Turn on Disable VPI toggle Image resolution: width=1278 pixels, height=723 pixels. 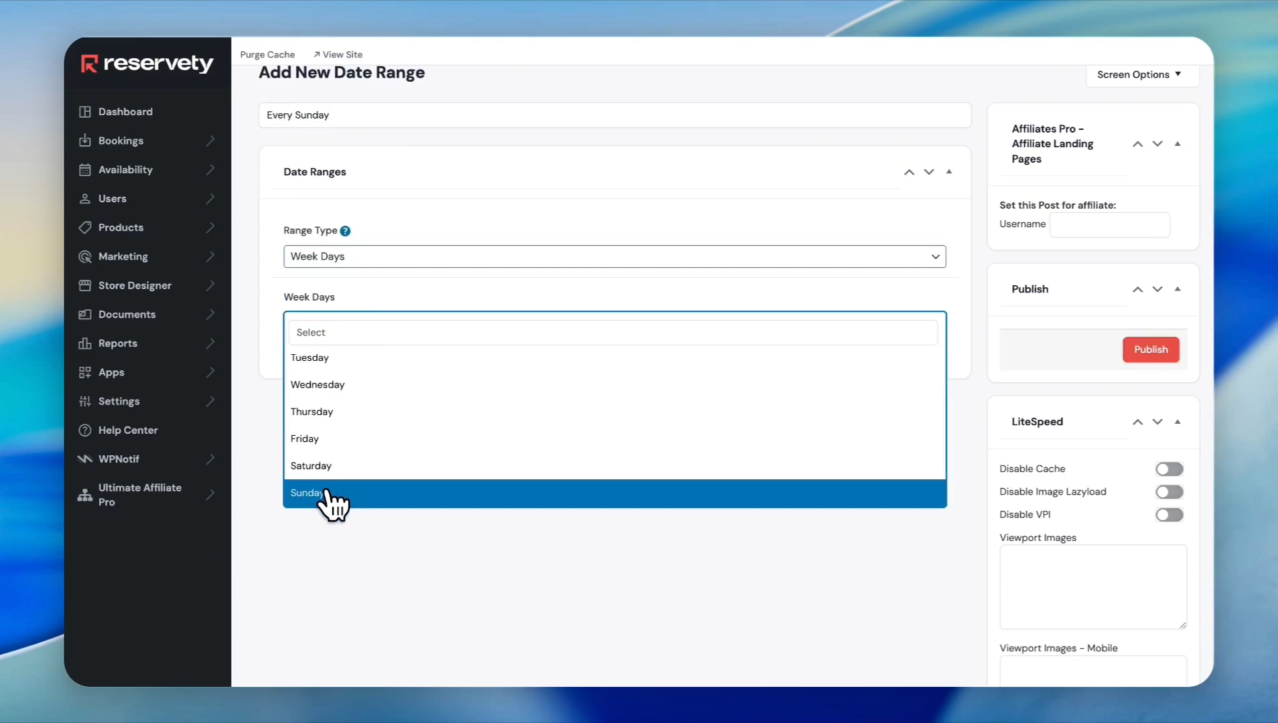tap(1169, 515)
